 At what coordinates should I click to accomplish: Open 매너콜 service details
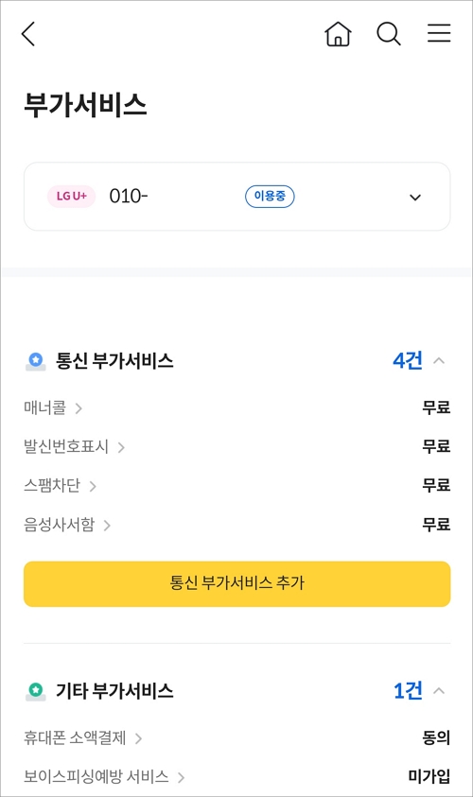(x=53, y=407)
